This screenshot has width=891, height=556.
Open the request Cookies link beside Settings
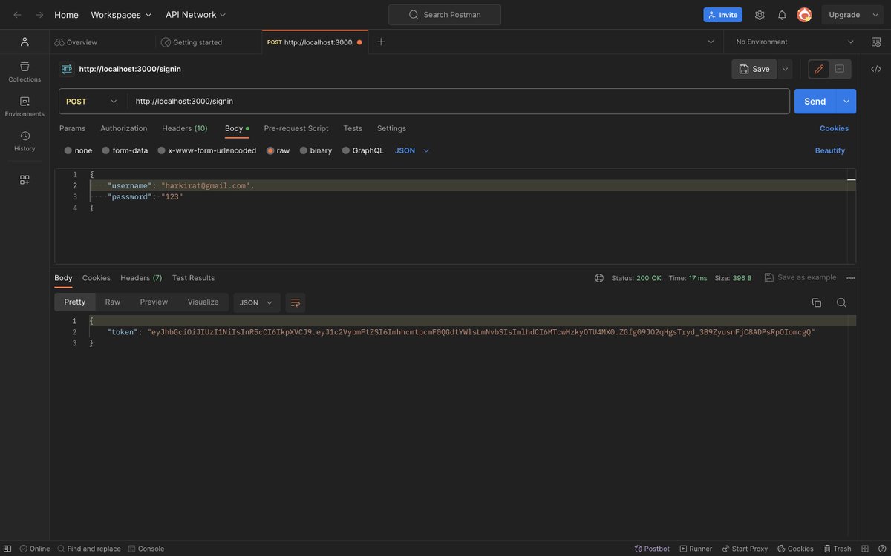[834, 128]
